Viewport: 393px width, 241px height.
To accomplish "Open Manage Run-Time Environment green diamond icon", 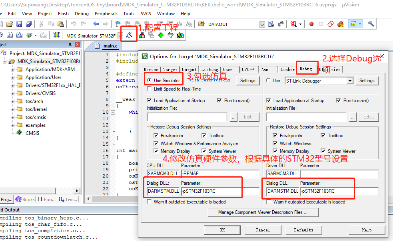I will pyautogui.click(x=161, y=35).
